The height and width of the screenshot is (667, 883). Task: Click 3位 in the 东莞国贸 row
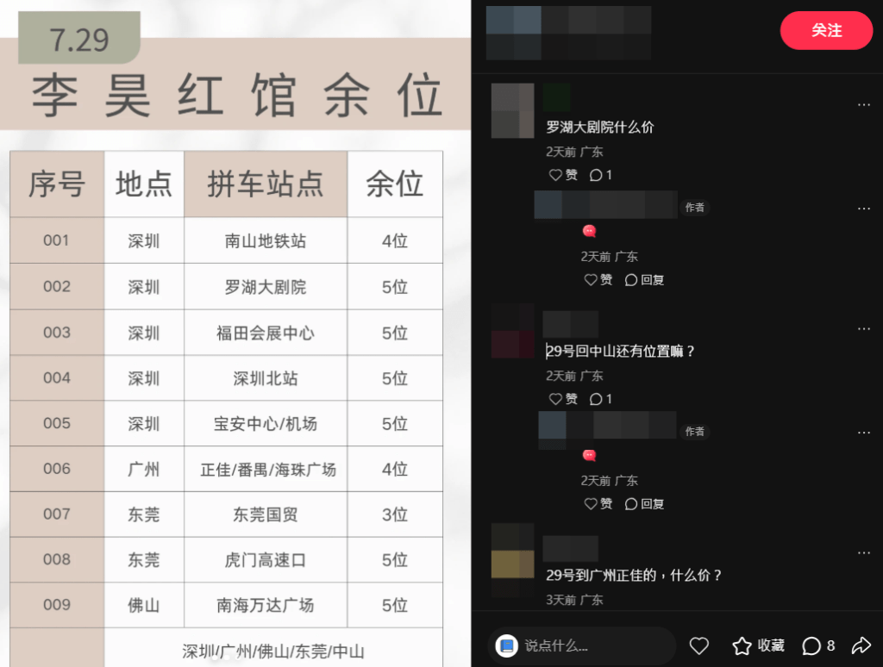coord(395,514)
